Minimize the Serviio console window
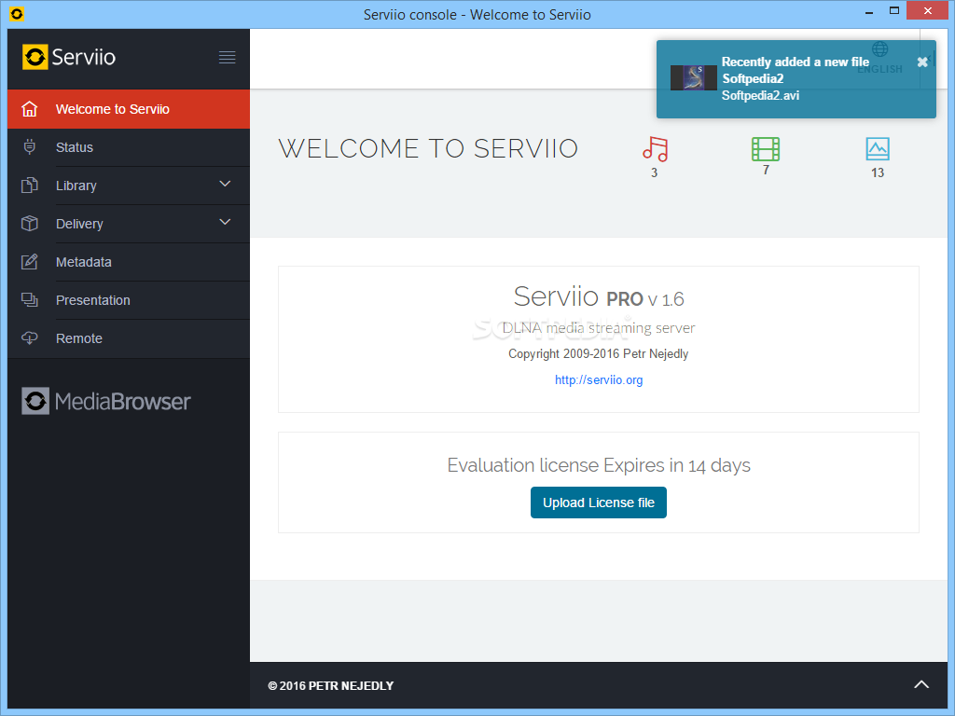This screenshot has height=716, width=955. tap(868, 11)
